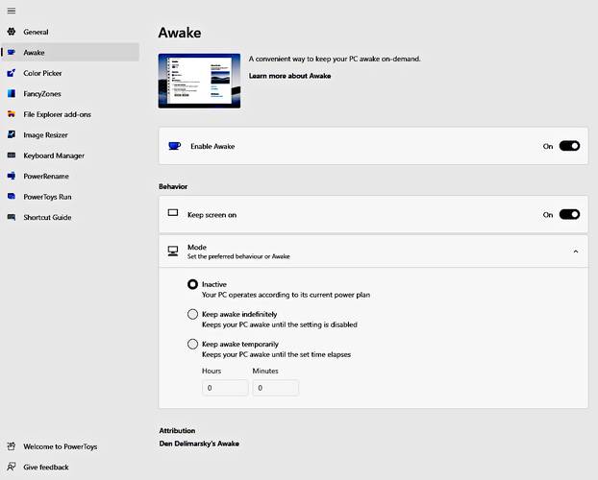
Task: Open the hamburger navigation menu
Action: (x=12, y=11)
